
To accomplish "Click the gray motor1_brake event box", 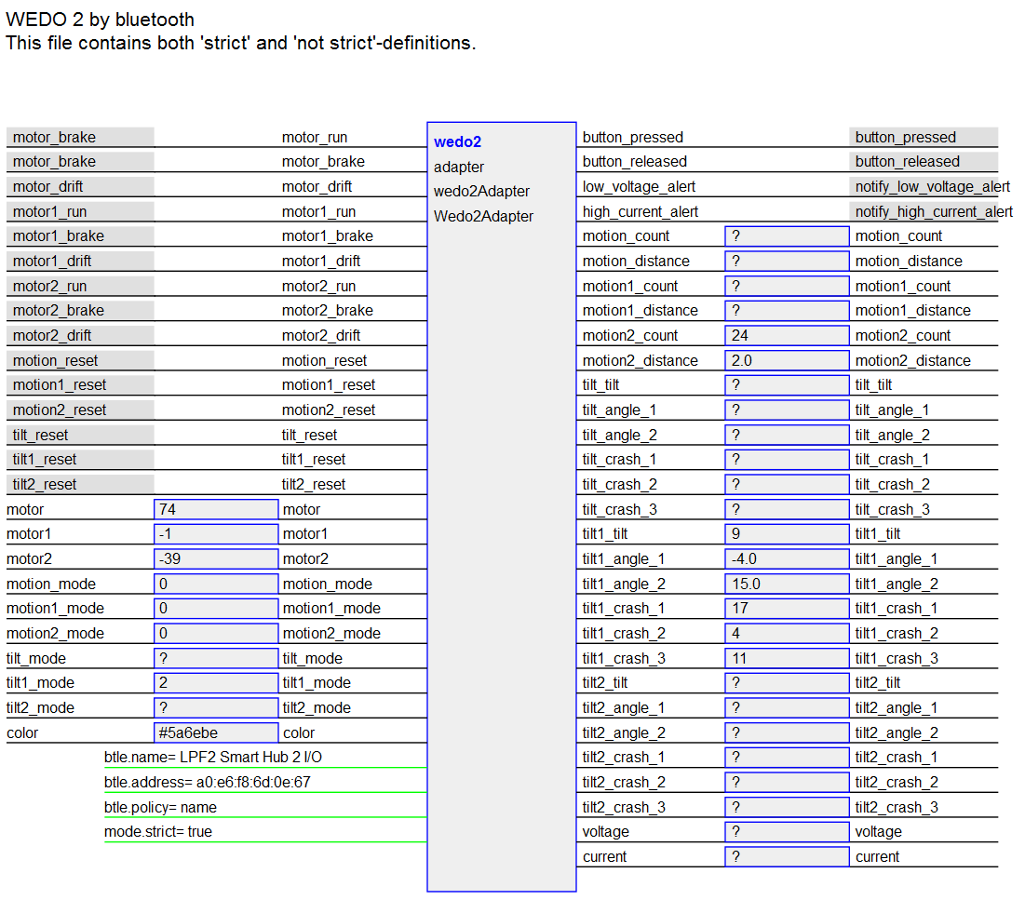I will click(80, 236).
